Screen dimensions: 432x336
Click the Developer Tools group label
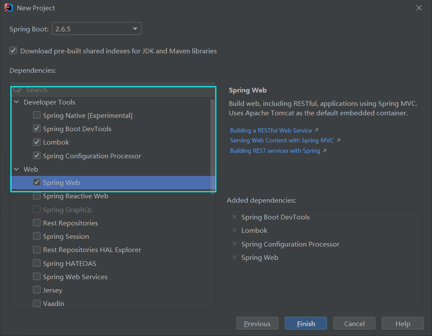pyautogui.click(x=49, y=102)
